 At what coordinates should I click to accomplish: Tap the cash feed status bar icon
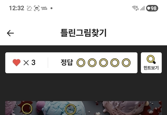[44, 8]
